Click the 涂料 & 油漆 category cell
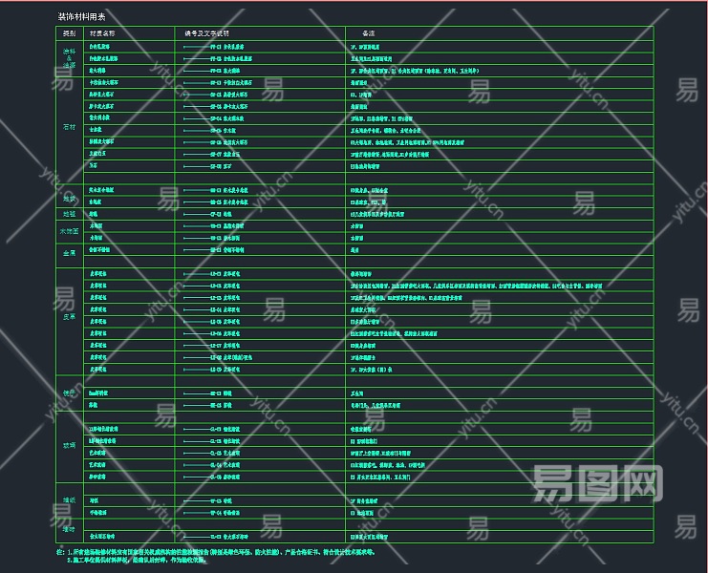708x573 pixels. click(x=69, y=57)
